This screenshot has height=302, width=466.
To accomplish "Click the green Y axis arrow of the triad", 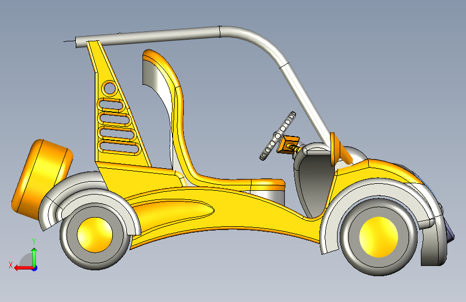I will [34, 256].
